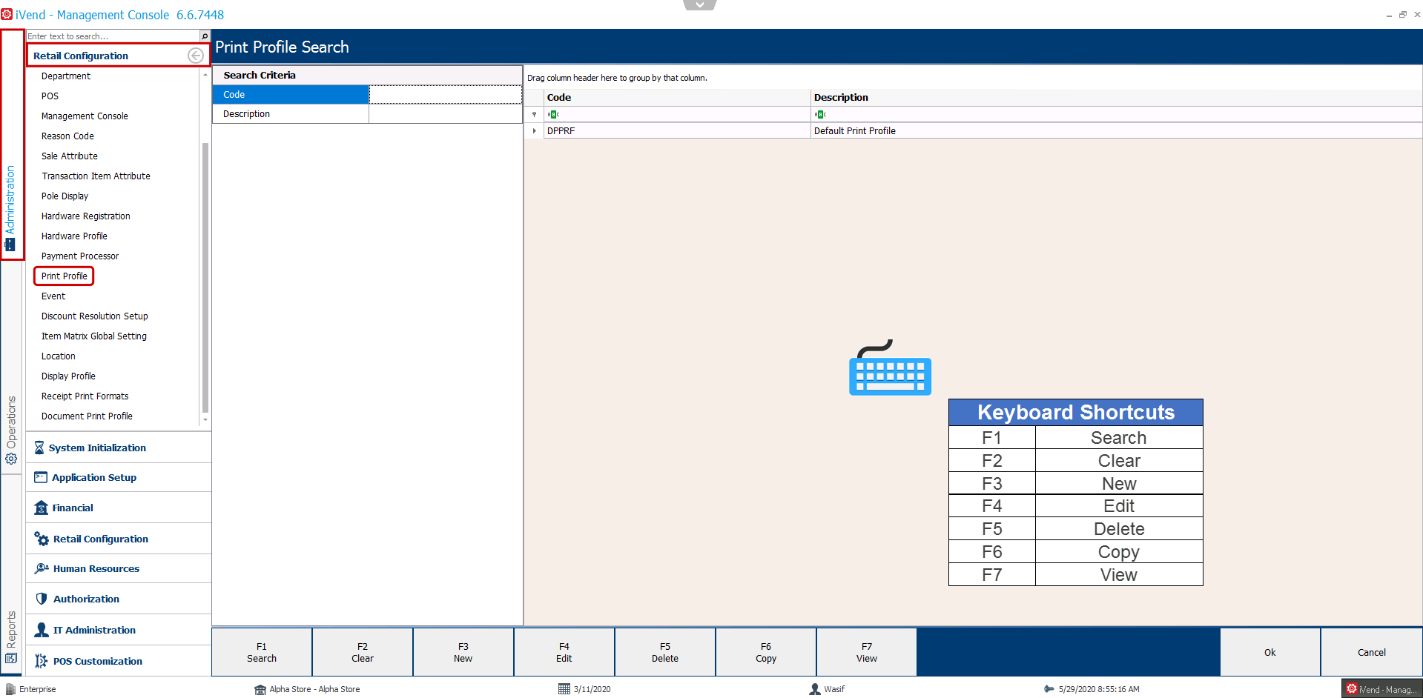Click the Description column filter condition icon
Image resolution: width=1423 pixels, height=698 pixels.
coord(820,115)
